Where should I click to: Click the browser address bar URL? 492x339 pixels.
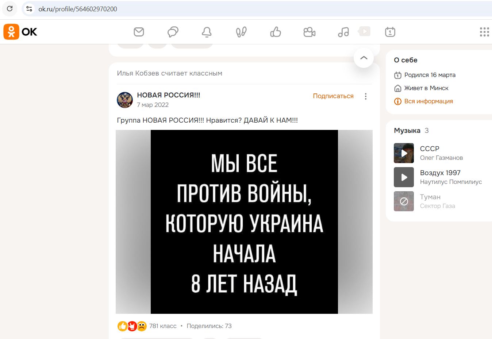(78, 9)
